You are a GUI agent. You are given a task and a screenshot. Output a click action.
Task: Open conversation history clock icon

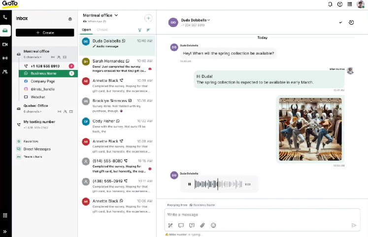(351, 23)
